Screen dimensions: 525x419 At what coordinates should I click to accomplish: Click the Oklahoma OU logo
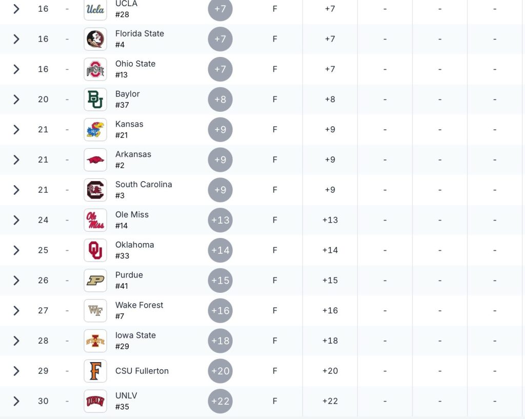click(95, 250)
